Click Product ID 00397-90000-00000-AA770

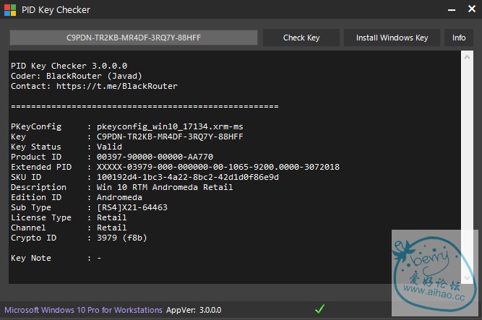(x=155, y=157)
